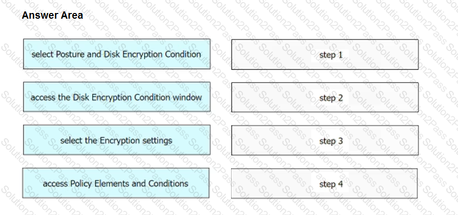
Task: Select the 'access Policy Elements and Conditions' option
Action: [x=116, y=183]
